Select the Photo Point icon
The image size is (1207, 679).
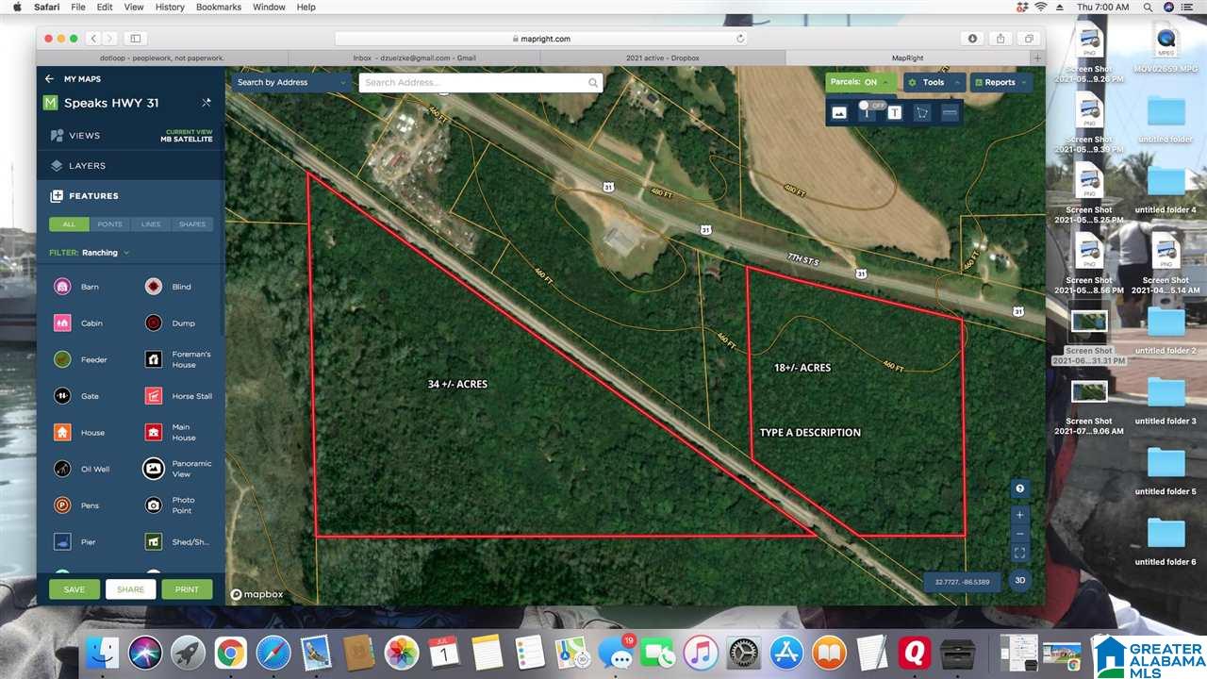click(x=153, y=505)
